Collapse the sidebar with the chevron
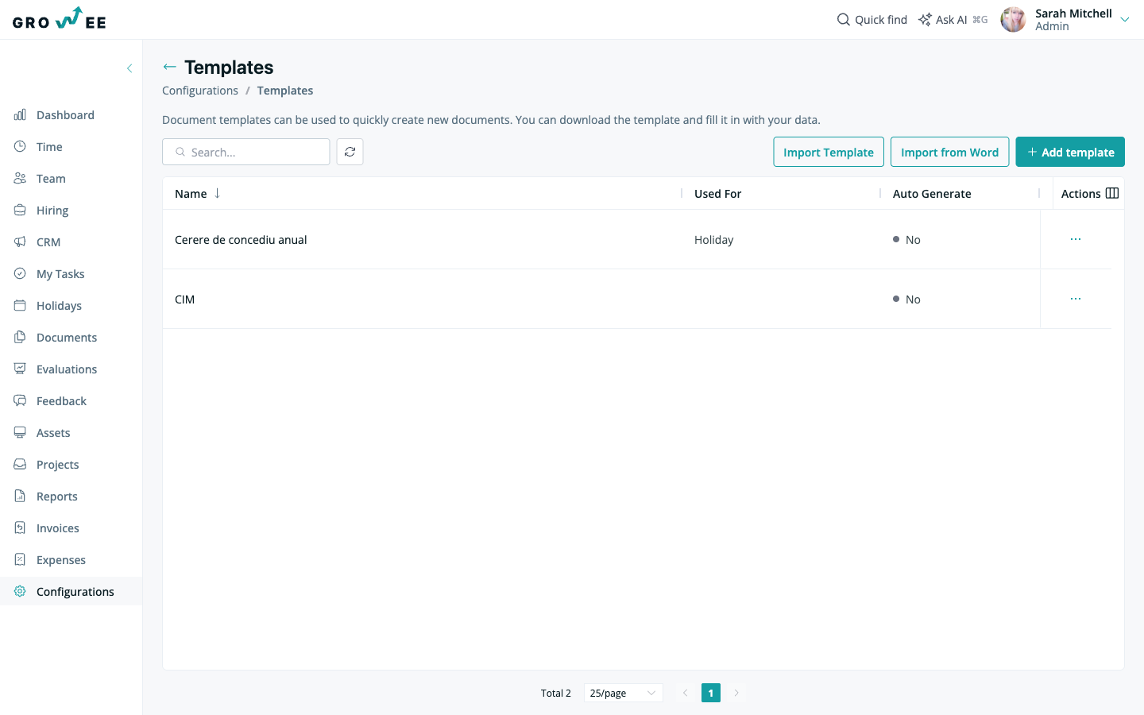 click(x=129, y=68)
